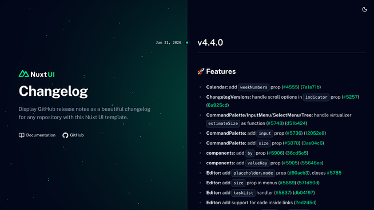Screen dimensions: 374x210
Task: Click the Jan 21, 2026 date
Action: (x=168, y=43)
